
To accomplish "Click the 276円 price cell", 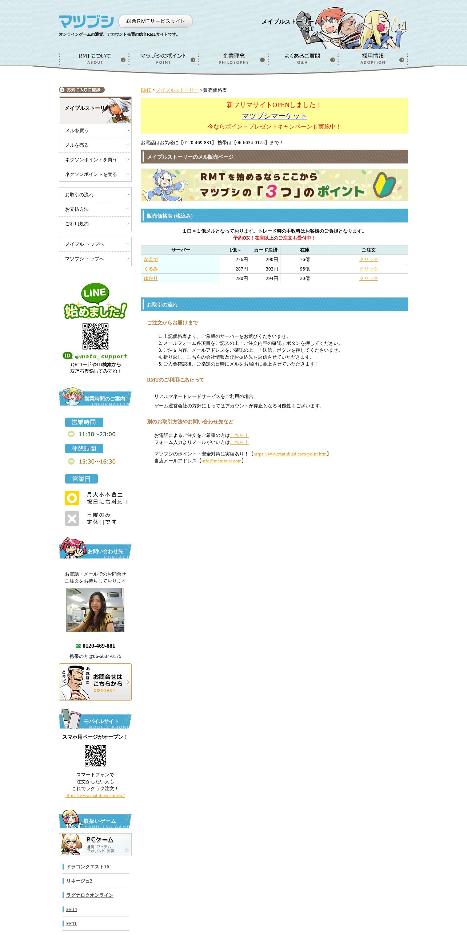I will (x=235, y=260).
